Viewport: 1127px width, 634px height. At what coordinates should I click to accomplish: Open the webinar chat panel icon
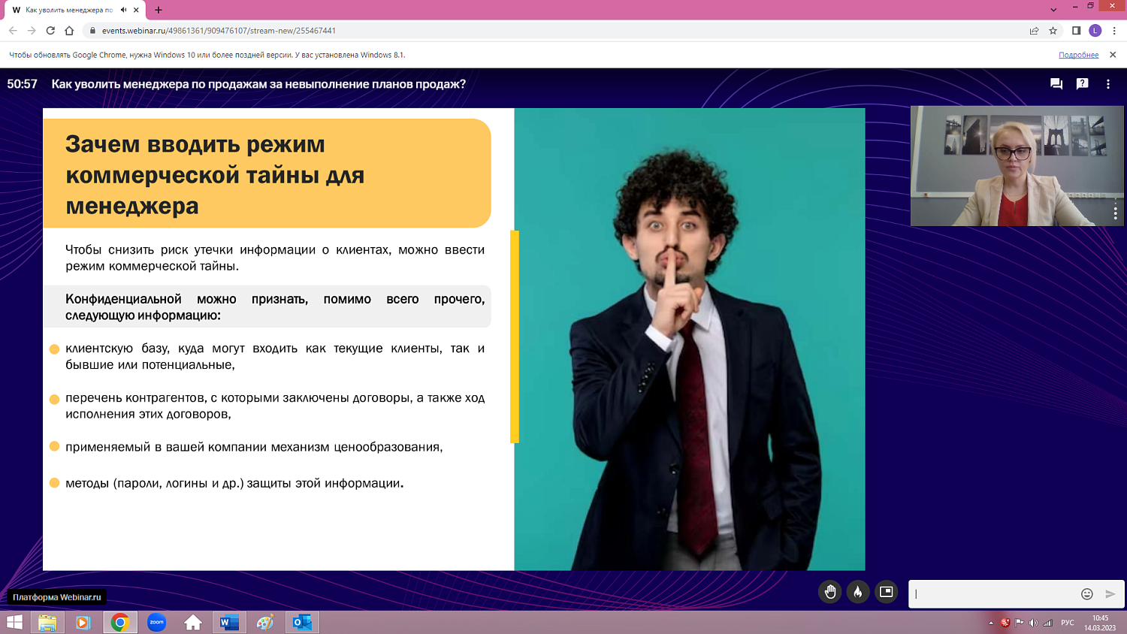(1056, 84)
